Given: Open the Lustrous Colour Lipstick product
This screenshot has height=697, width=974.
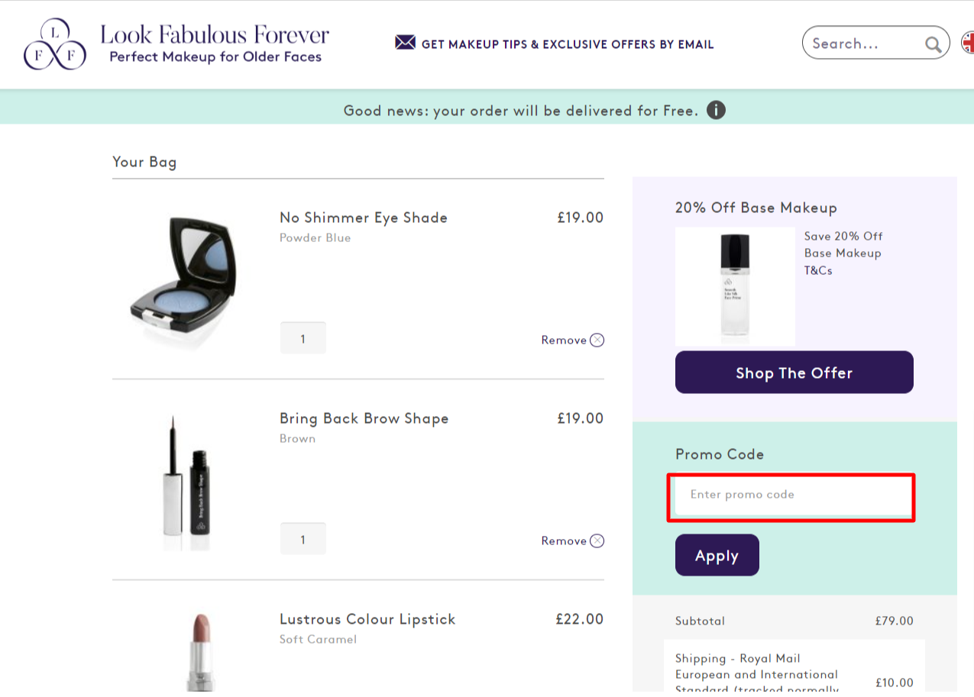Looking at the screenshot, I should point(367,619).
